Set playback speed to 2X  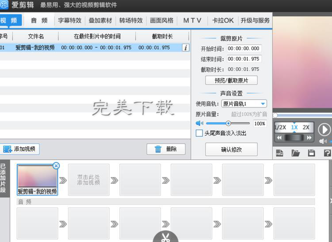tap(306, 127)
